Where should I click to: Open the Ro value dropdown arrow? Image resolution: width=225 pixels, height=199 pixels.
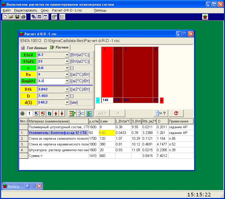pyautogui.click(x=67, y=75)
